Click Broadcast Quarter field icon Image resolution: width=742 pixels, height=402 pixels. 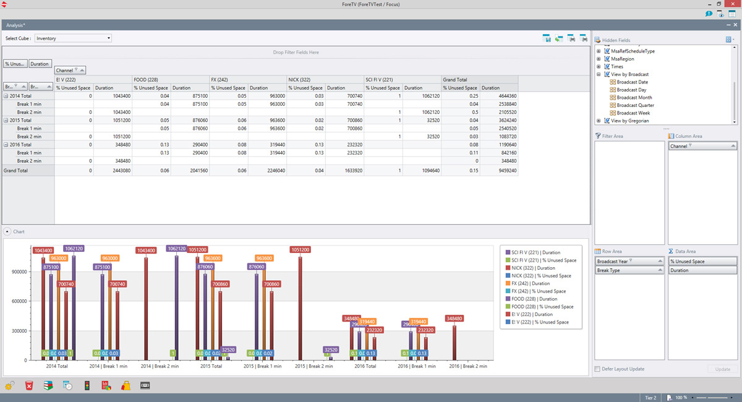[x=613, y=105]
